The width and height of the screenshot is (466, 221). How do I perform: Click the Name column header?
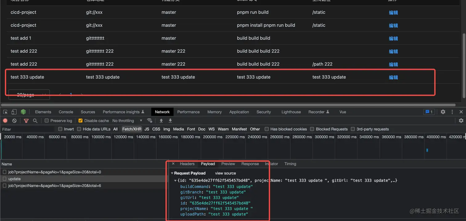83,164
